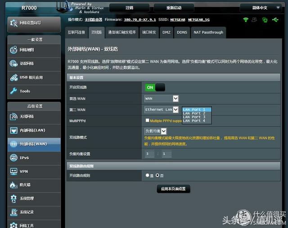The width and height of the screenshot is (288, 228).
Task: Switch to the port trigger tab
Action: [x=122, y=32]
